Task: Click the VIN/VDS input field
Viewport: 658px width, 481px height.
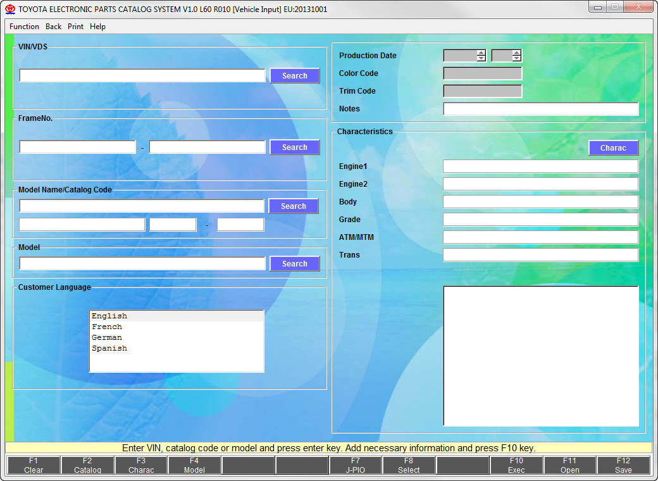Action: tap(142, 75)
